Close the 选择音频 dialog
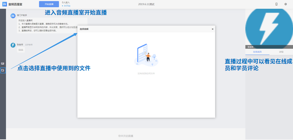Viewport: 293px width, 140px height. coord(213,29)
